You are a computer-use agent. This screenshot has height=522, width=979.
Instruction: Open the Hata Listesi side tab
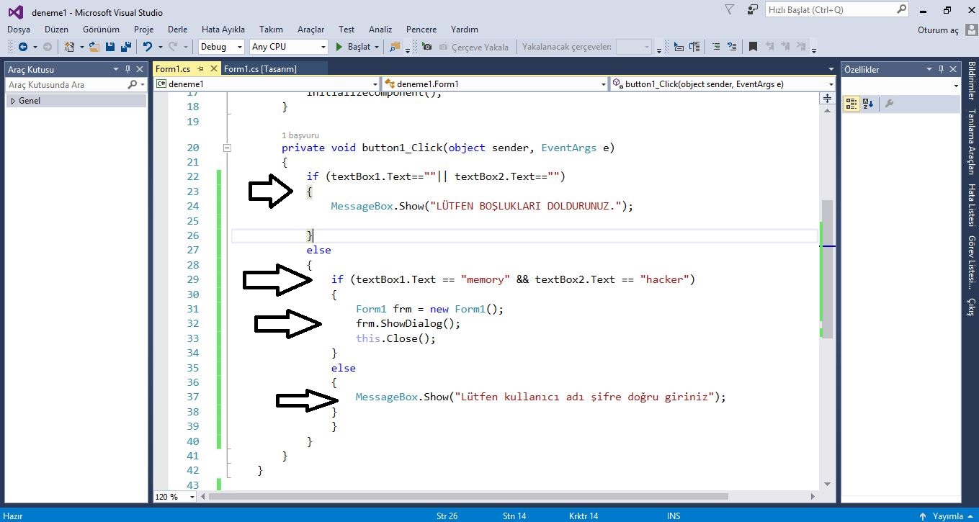(971, 205)
